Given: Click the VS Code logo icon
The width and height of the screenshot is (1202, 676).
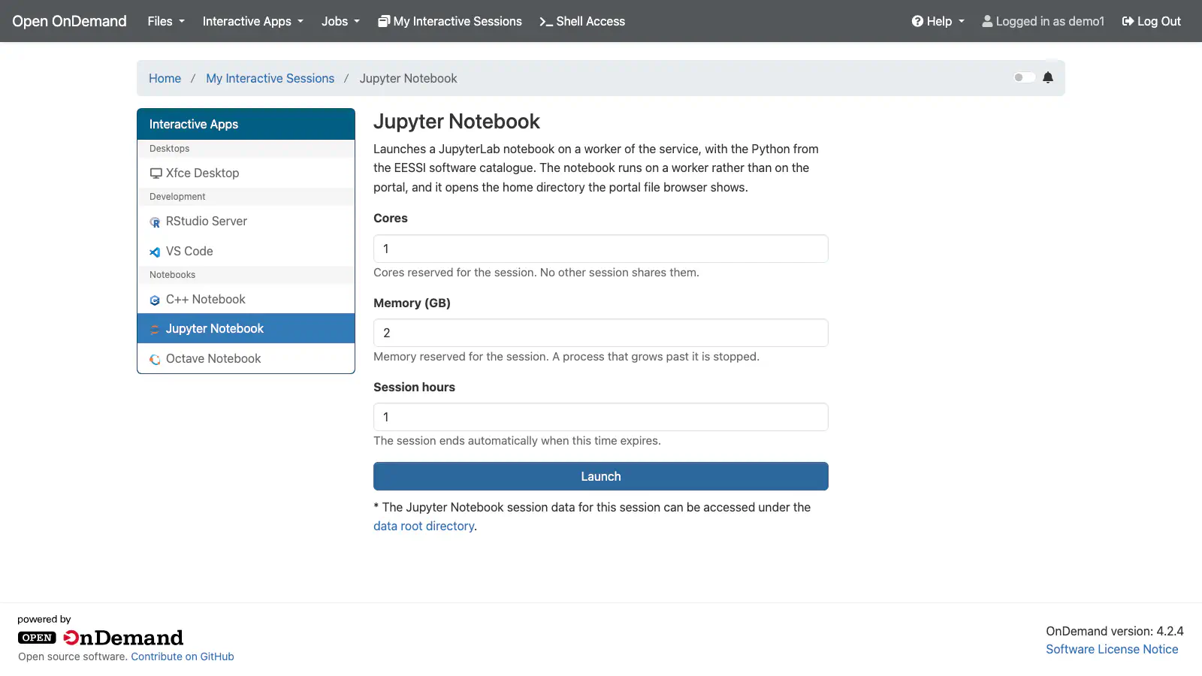Looking at the screenshot, I should point(155,252).
